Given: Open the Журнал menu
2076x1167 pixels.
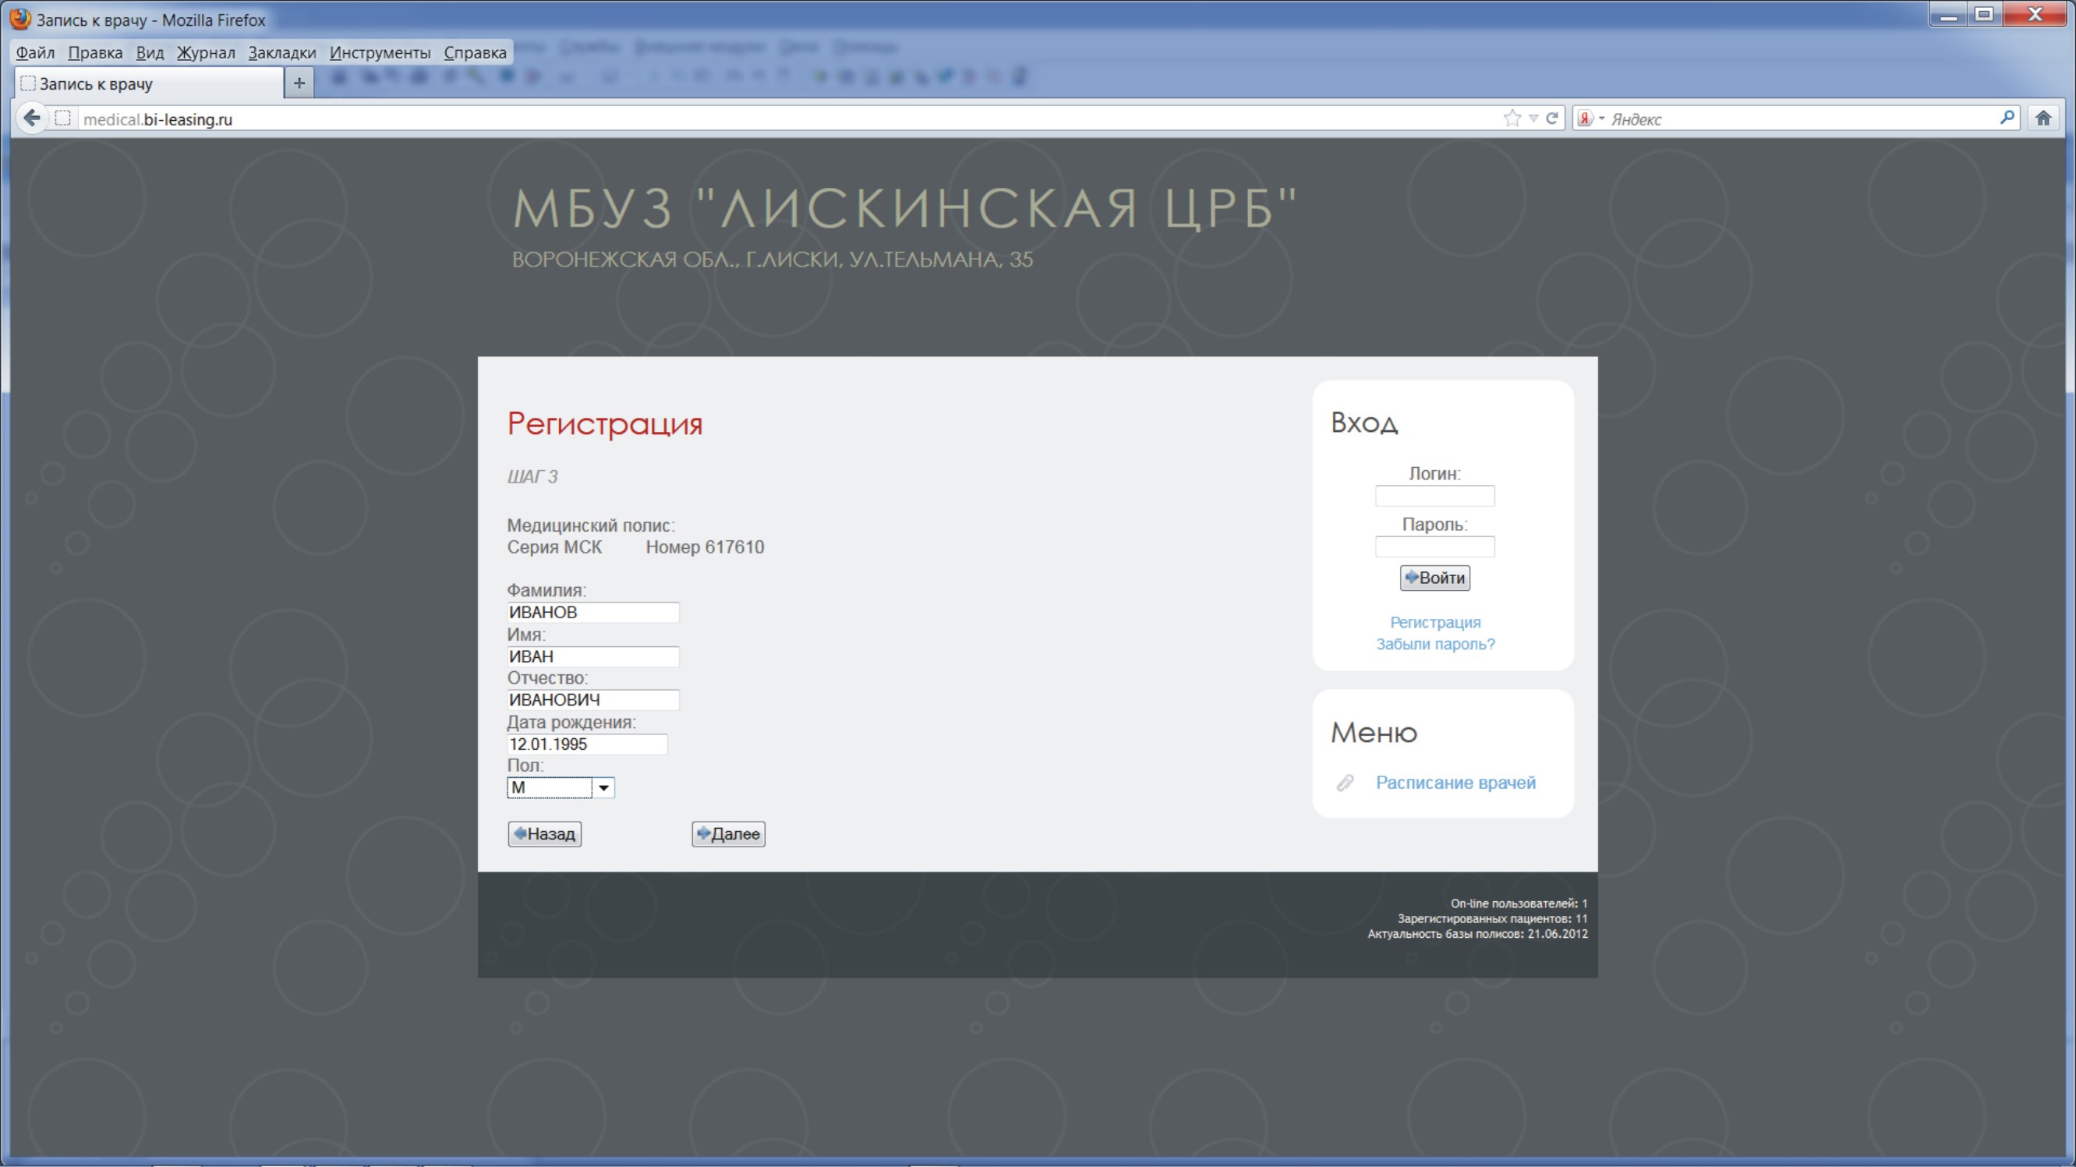Looking at the screenshot, I should tap(207, 52).
